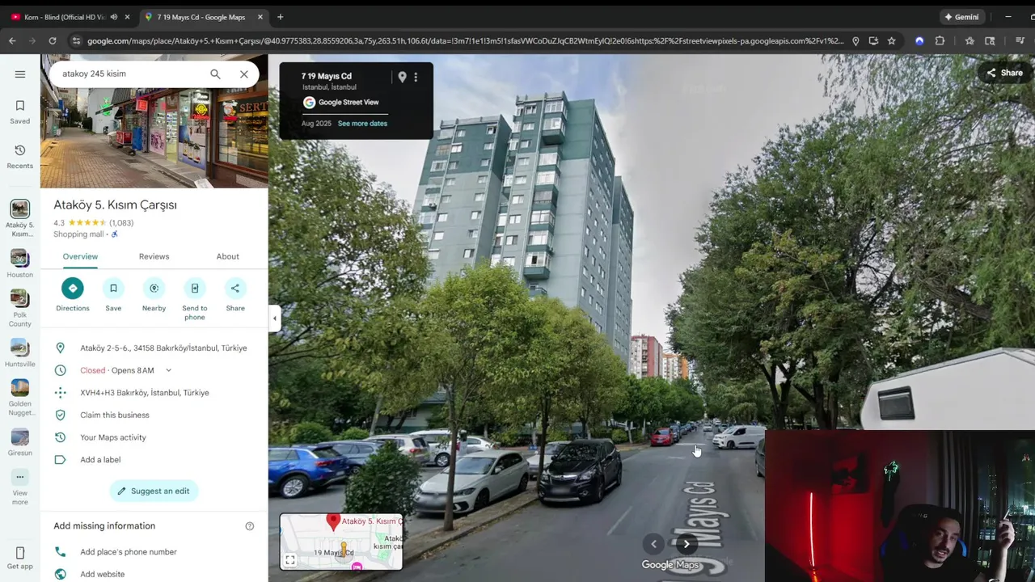Open the Ataköy 5. Kısım recent item in sidebar
Image resolution: width=1035 pixels, height=582 pixels.
pyautogui.click(x=20, y=219)
